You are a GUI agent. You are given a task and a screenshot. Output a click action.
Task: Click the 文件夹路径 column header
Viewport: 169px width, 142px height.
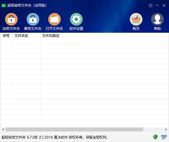click(51, 36)
